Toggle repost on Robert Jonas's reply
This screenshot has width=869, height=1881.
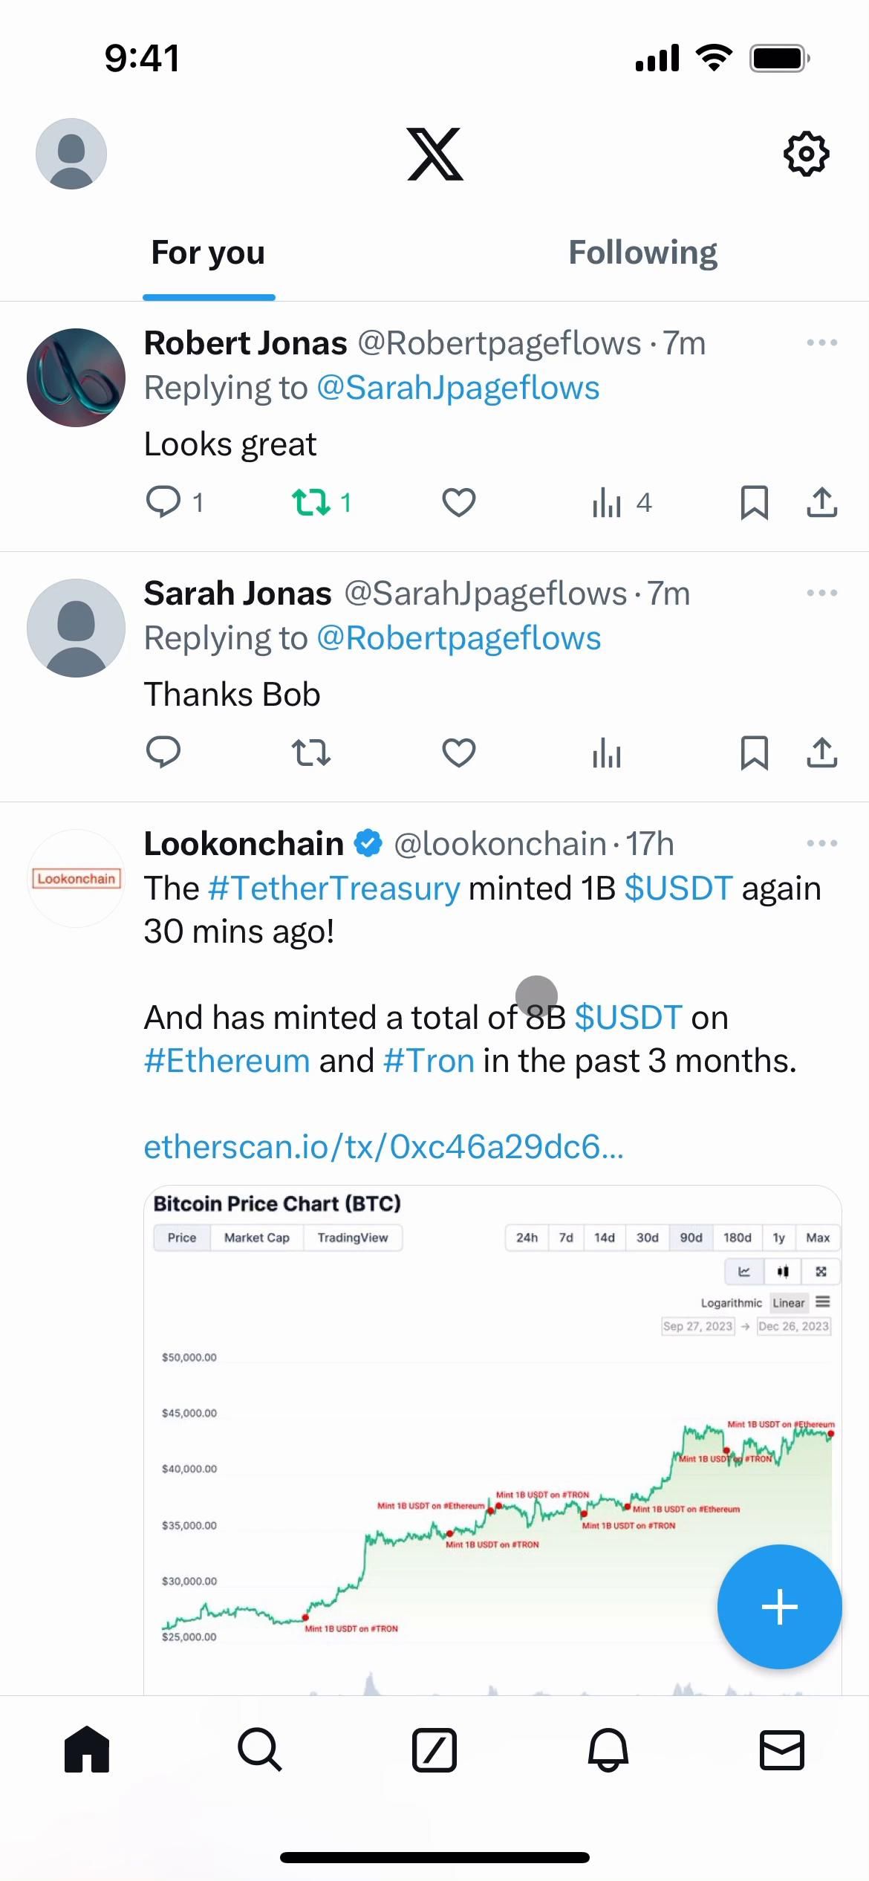(312, 503)
